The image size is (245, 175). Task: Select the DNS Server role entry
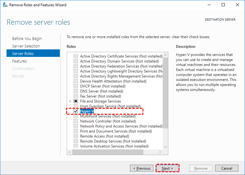(101, 91)
